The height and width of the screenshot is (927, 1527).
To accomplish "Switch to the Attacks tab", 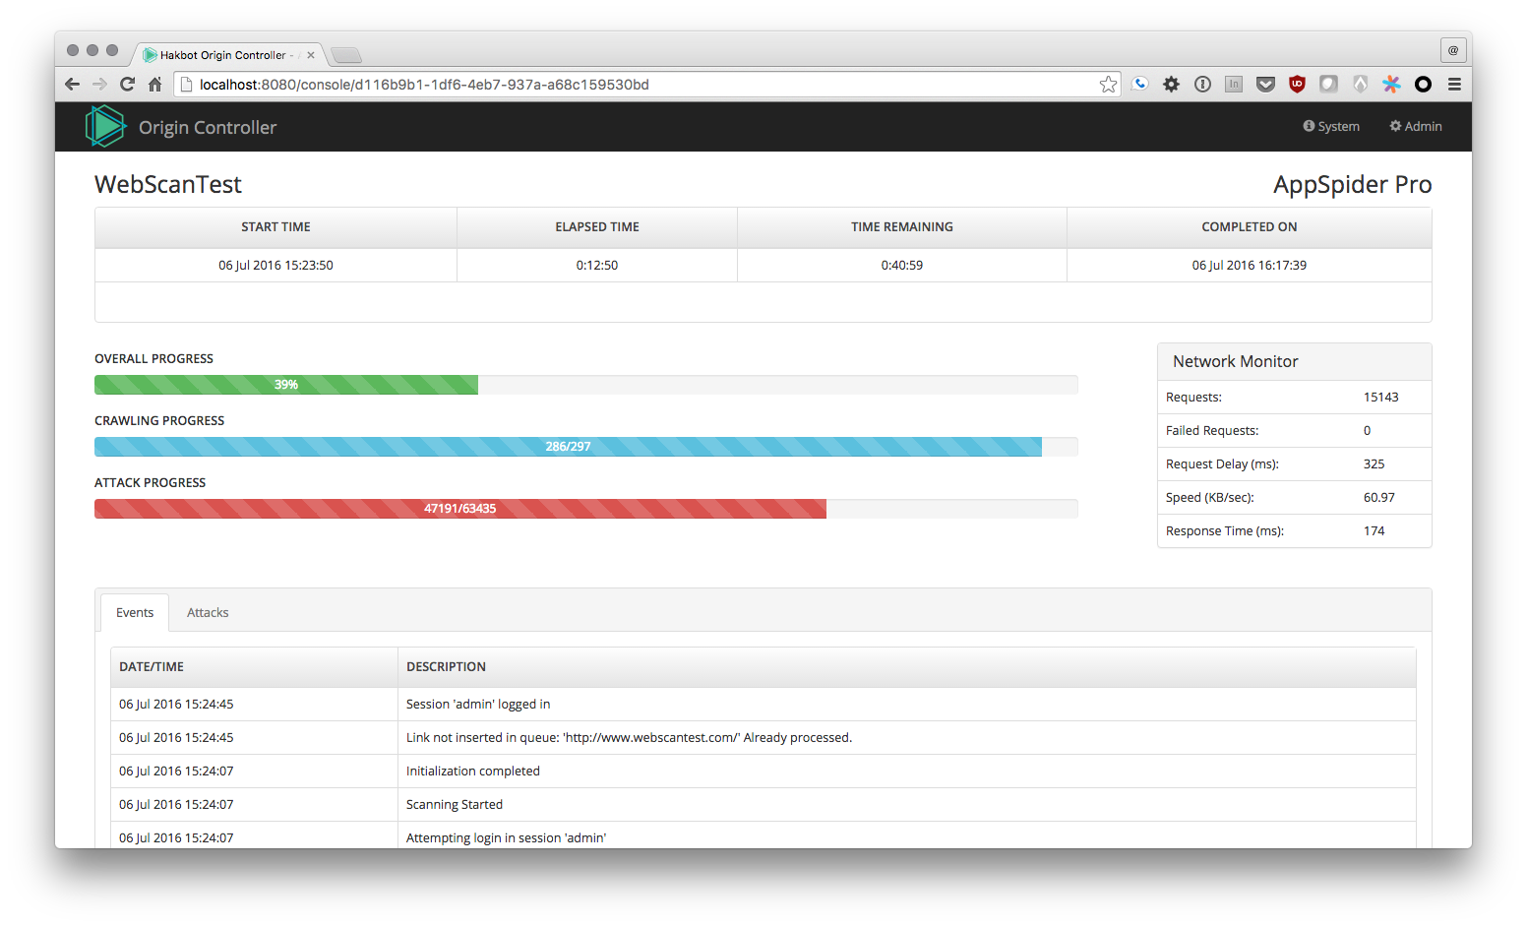I will 208,612.
